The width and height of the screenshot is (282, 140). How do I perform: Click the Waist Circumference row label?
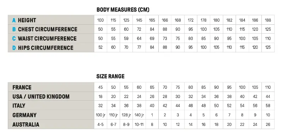pyautogui.click(x=47, y=39)
